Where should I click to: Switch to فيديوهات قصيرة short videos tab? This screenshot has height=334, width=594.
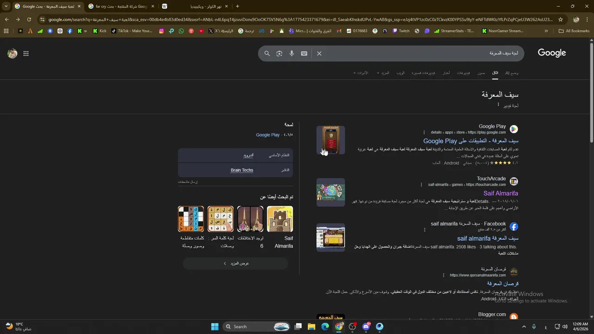coord(423,73)
